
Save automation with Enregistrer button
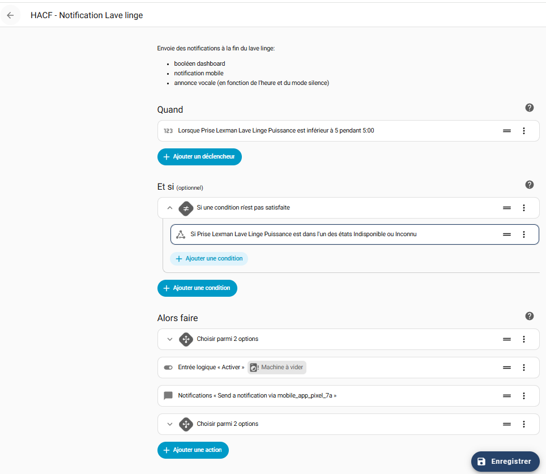[505, 462]
